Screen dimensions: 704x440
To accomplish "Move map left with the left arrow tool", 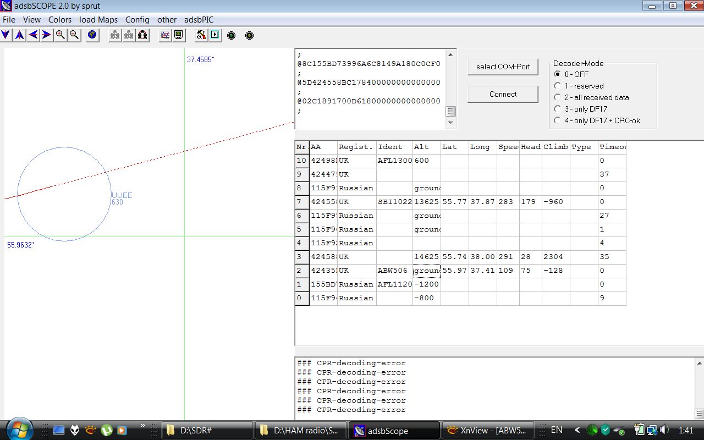I will pos(33,35).
